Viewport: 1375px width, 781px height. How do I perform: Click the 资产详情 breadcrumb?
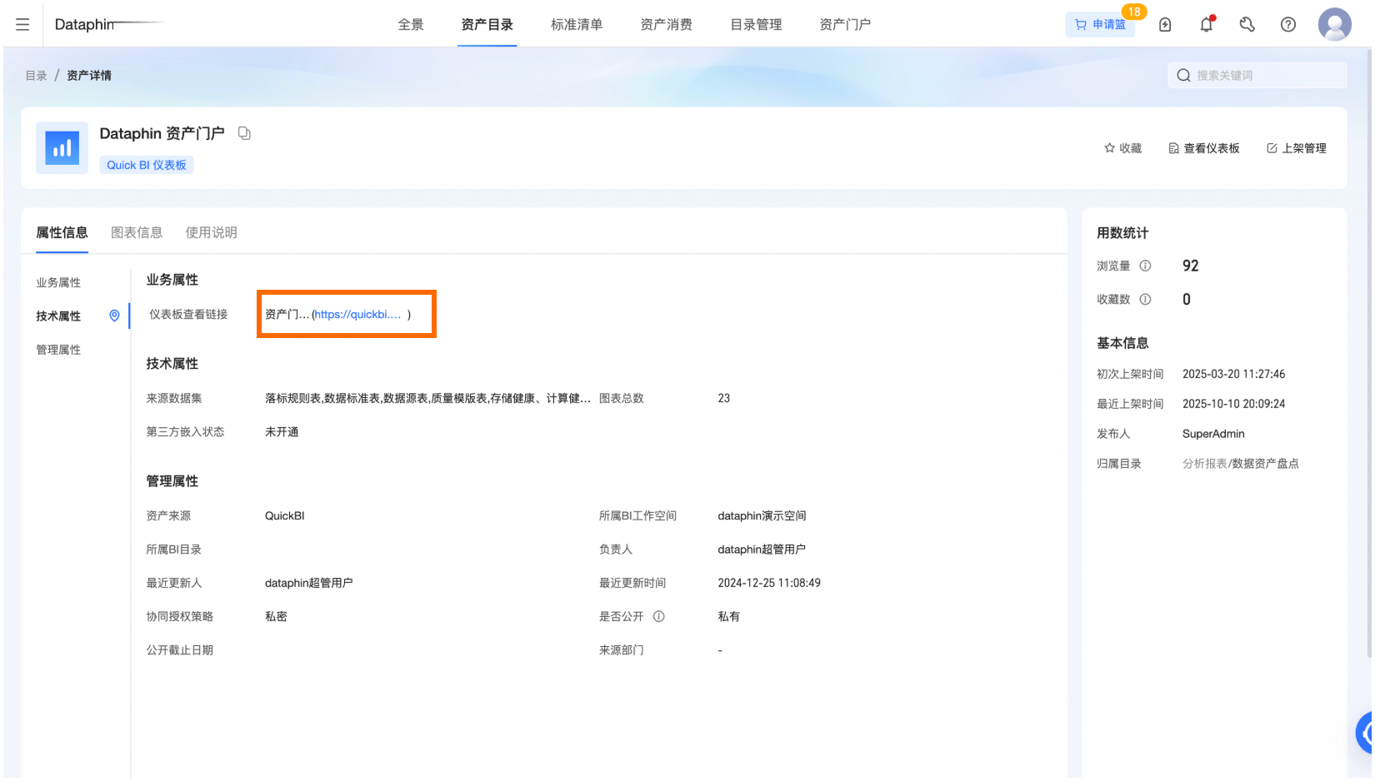pos(89,76)
